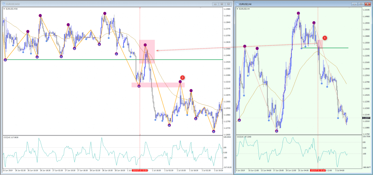
Task: Minimize the EURUSD,M30 chart window
Action: 215,4
